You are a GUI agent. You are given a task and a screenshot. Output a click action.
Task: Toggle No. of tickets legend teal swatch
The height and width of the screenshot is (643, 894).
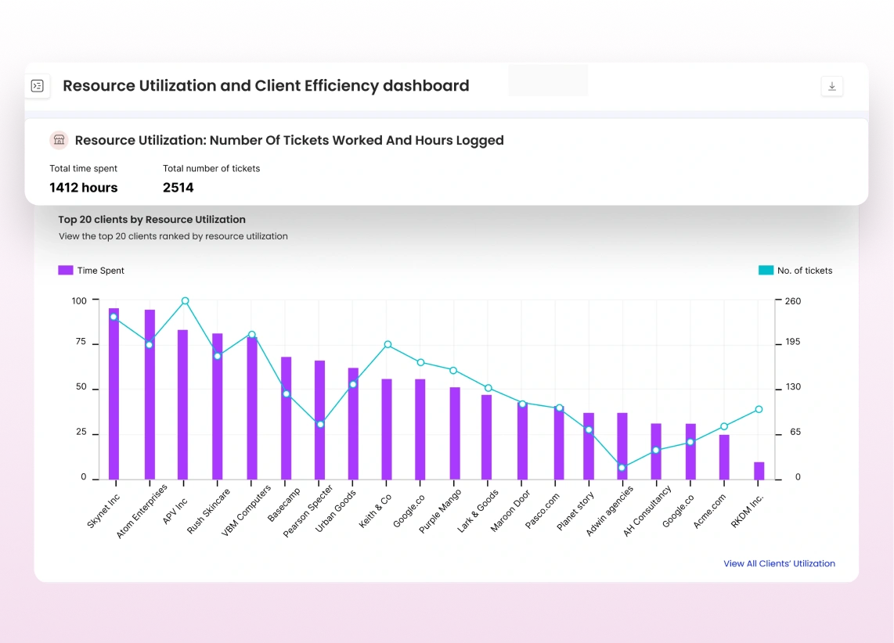coord(766,270)
